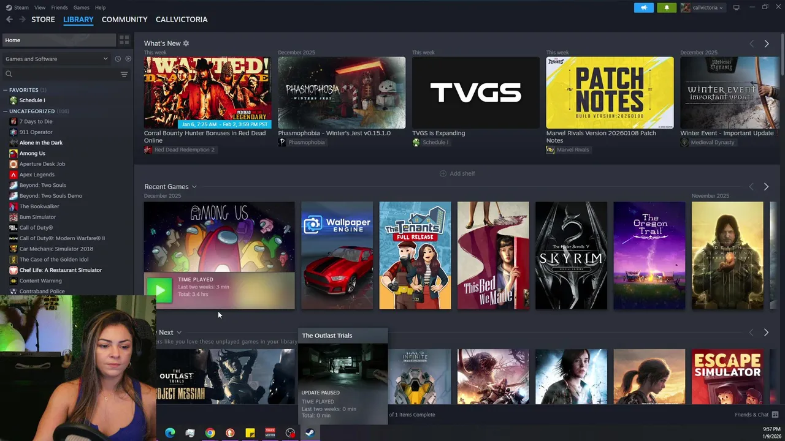Viewport: 785px width, 441px height.
Task: Select Chef Life: A Restaurant Simulator
Action: [61, 270]
